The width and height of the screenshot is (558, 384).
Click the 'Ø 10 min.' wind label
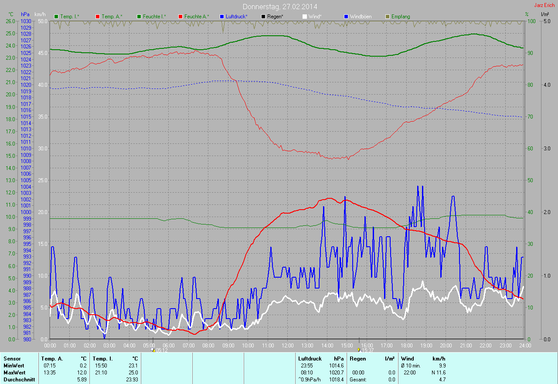[411, 366]
